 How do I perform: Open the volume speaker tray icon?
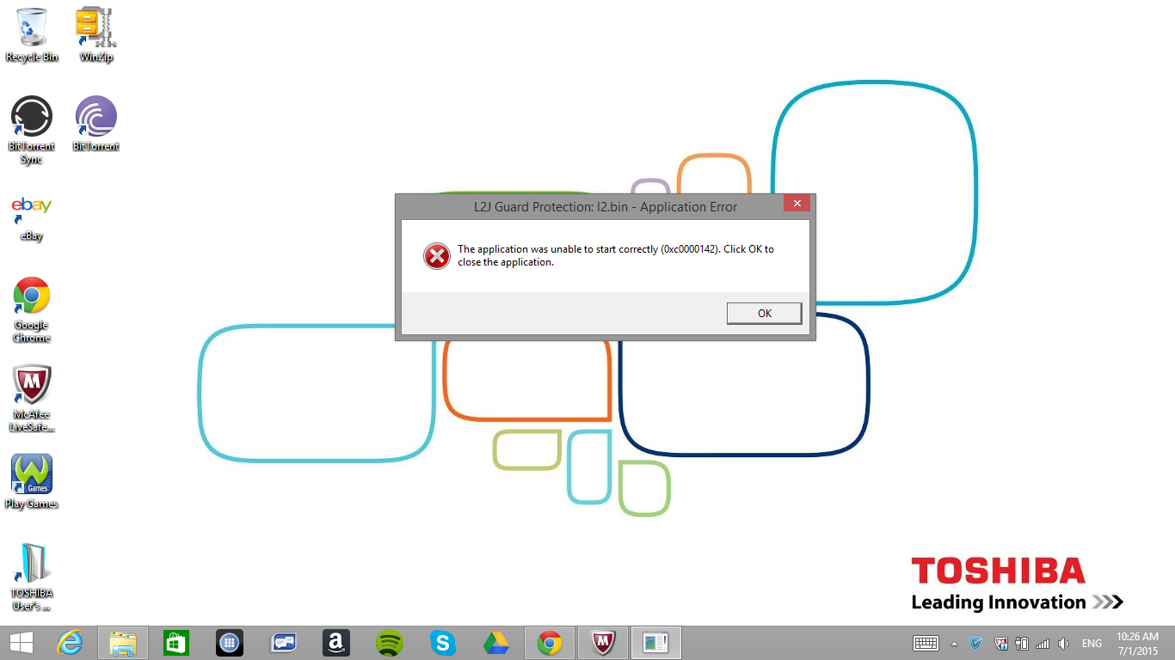[x=1064, y=643]
